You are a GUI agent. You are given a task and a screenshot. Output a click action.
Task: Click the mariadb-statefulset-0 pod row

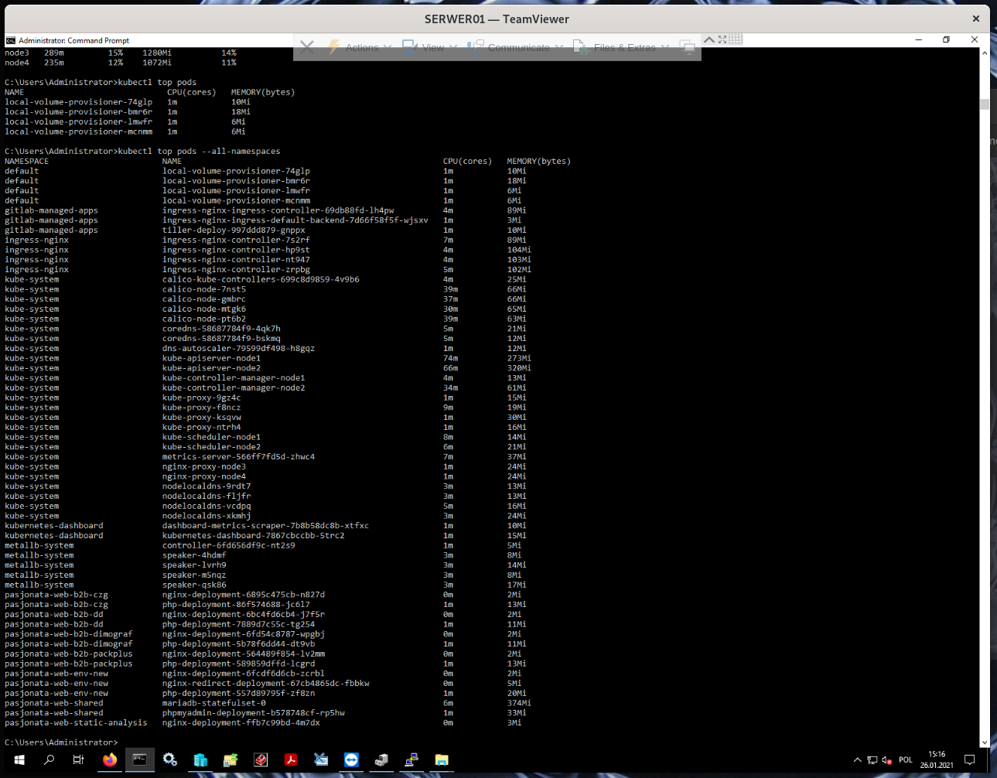click(x=268, y=703)
